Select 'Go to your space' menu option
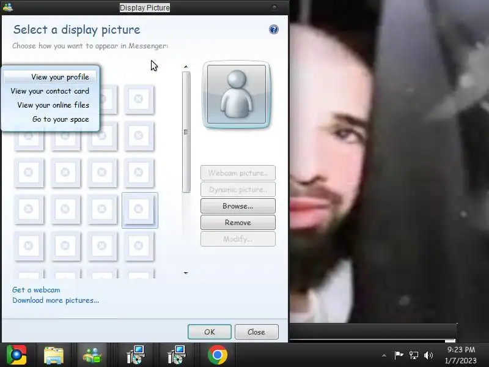Viewport: 489px width, 367px height. (50, 119)
